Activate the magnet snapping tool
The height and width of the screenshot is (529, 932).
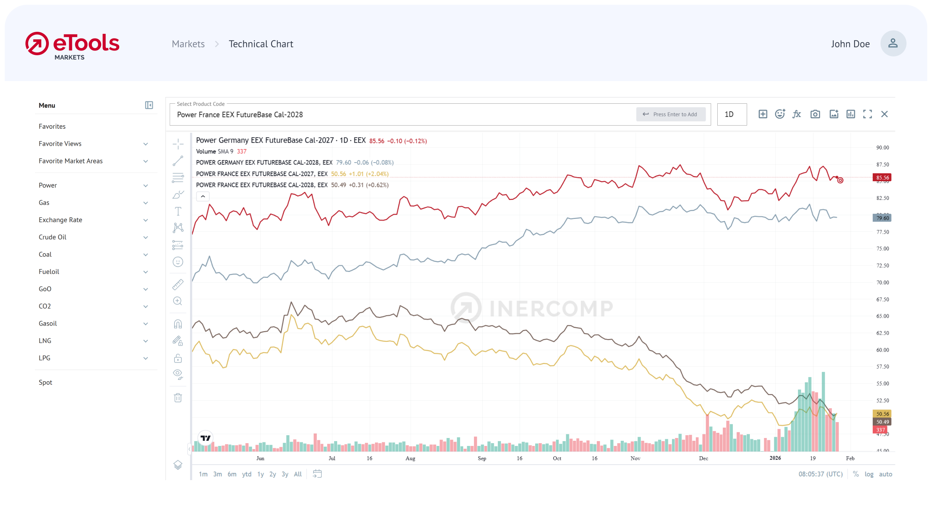click(178, 324)
